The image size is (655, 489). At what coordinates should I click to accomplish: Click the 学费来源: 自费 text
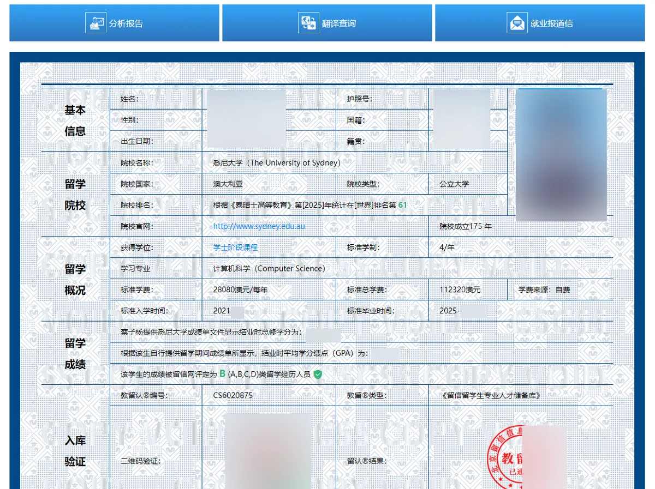coord(544,290)
